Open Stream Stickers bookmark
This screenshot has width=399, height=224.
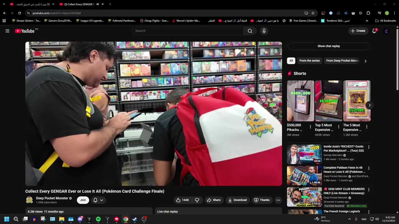pos(26,21)
